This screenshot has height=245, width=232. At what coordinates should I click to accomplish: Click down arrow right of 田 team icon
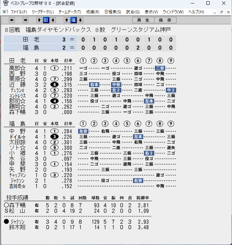point(53,20)
